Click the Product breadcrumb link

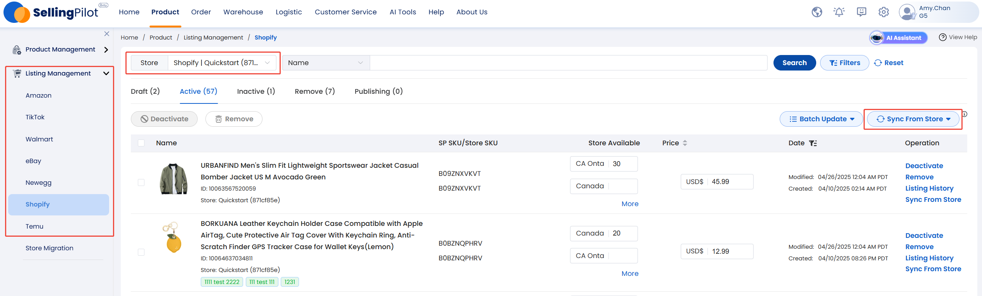coord(161,38)
